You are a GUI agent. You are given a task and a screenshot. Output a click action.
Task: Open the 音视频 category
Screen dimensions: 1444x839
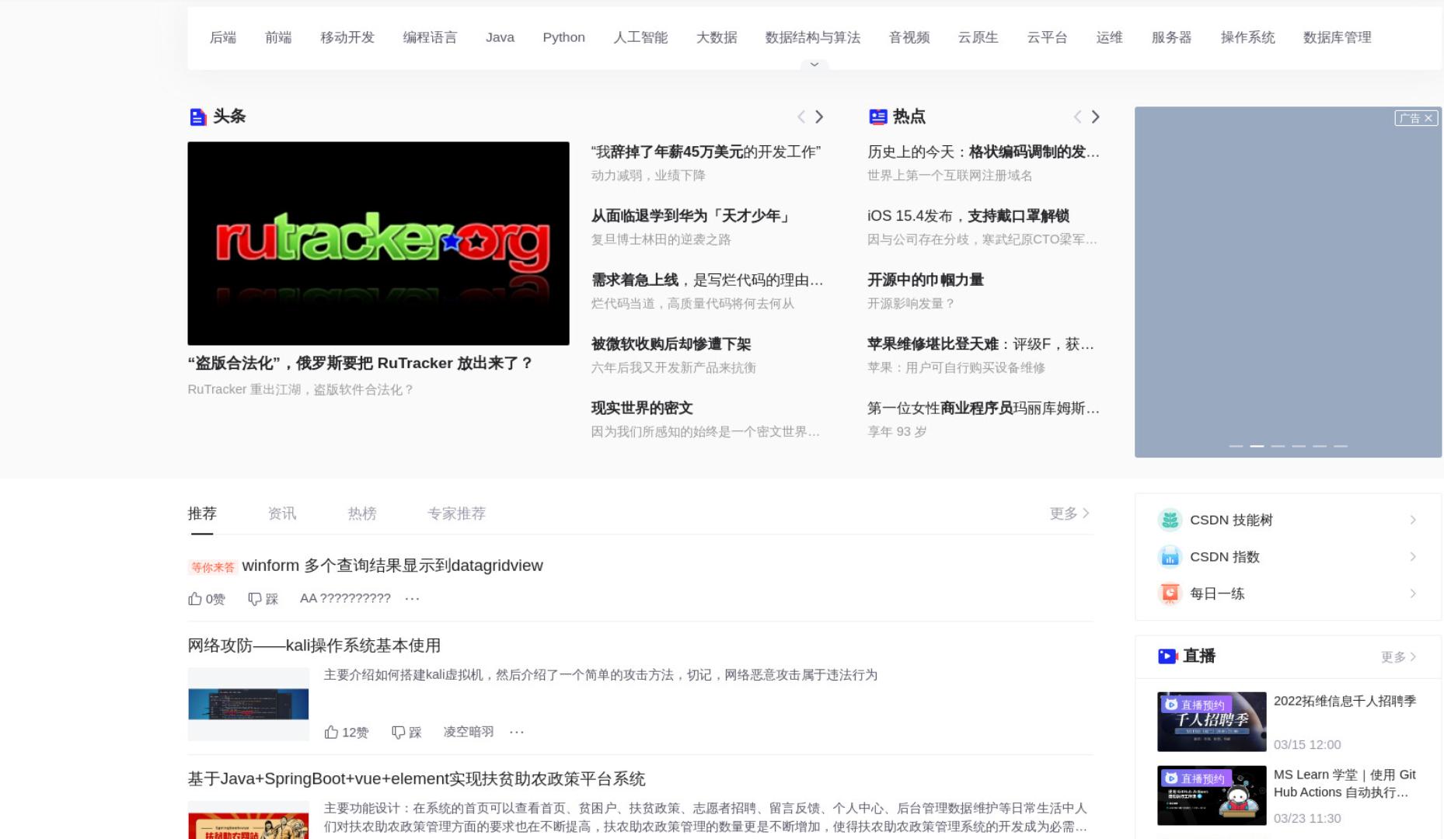(909, 37)
